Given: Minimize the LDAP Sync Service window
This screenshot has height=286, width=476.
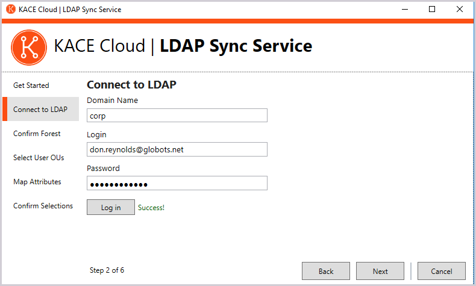Looking at the screenshot, I should point(403,9).
